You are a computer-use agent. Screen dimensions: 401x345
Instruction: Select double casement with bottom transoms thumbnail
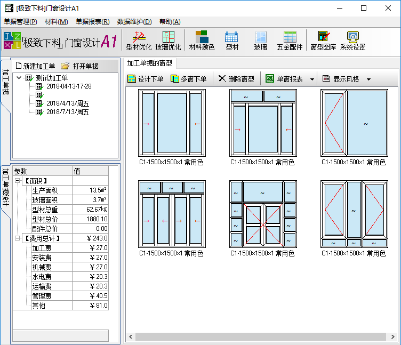[x=354, y=214]
